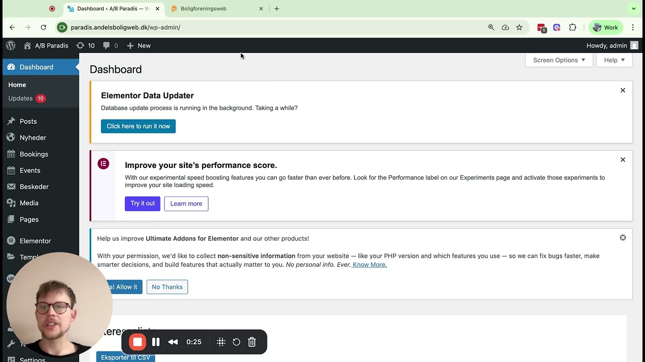The width and height of the screenshot is (645, 362).
Task: Expand the Screen Options panel
Action: (x=559, y=60)
